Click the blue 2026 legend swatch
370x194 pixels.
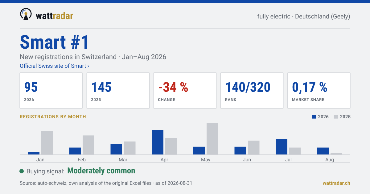pos(314,117)
